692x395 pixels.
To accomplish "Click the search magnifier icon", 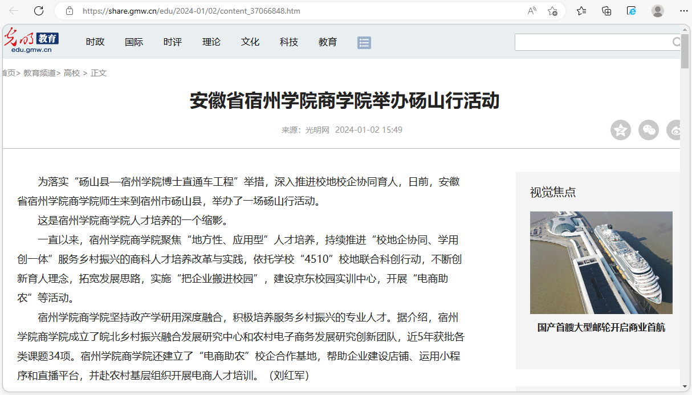I will tap(677, 42).
